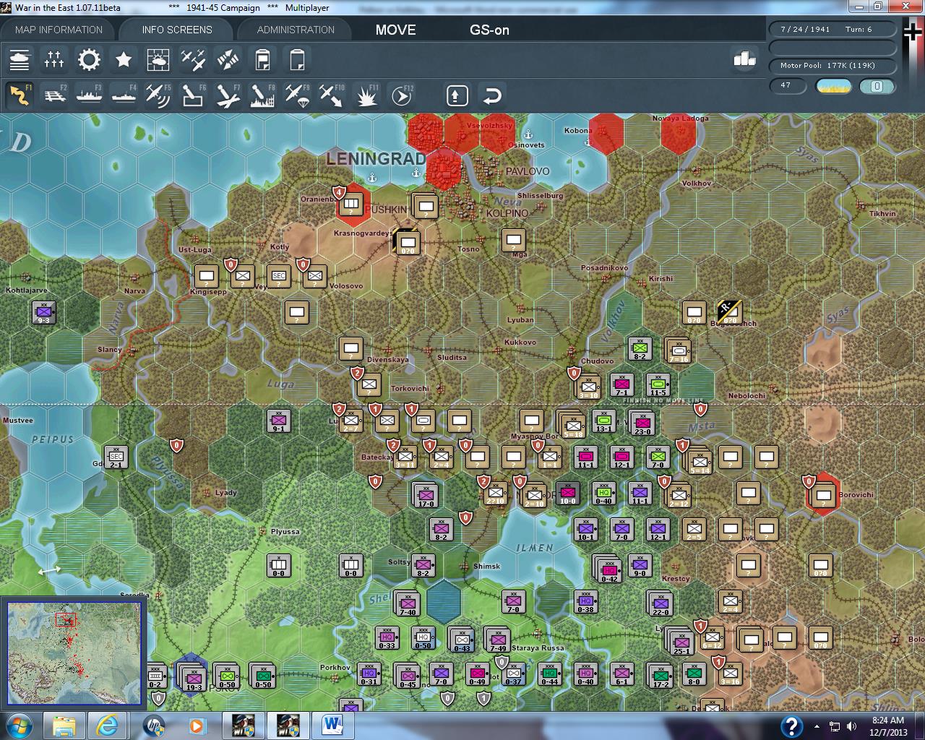This screenshot has width=925, height=740.
Task: Open the Administration tab
Action: click(x=296, y=30)
